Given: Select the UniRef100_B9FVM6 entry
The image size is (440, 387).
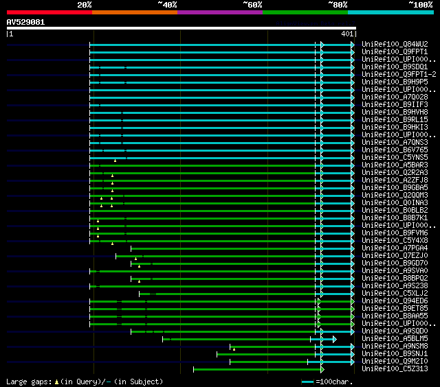Looking at the screenshot, I should tap(395, 233).
